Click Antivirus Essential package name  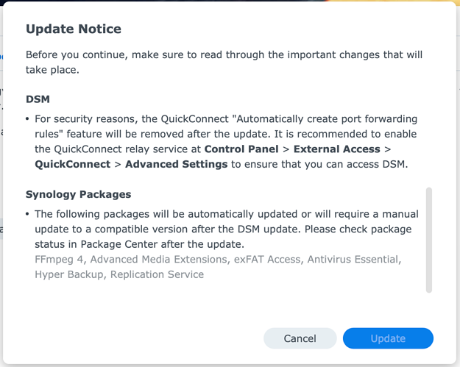point(353,260)
